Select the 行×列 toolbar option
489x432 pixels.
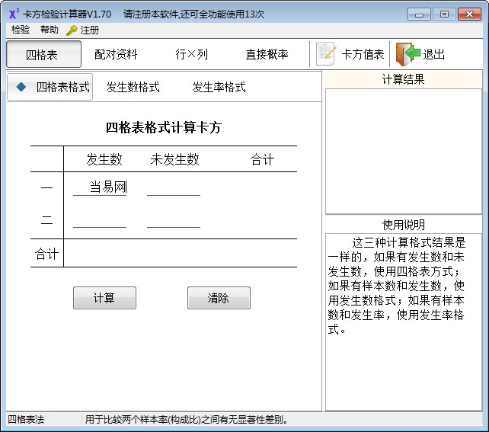191,54
